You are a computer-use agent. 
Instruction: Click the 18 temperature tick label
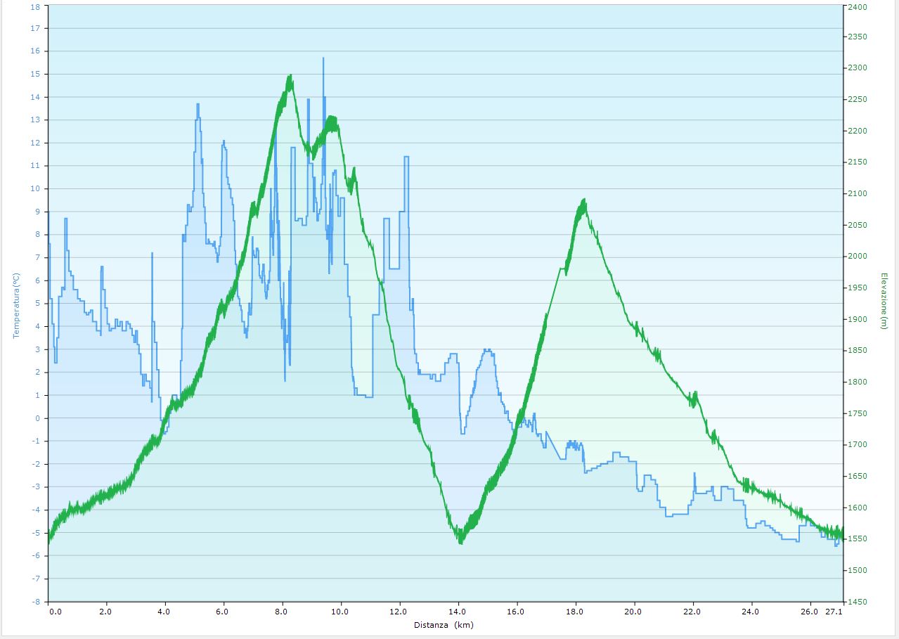(36, 6)
